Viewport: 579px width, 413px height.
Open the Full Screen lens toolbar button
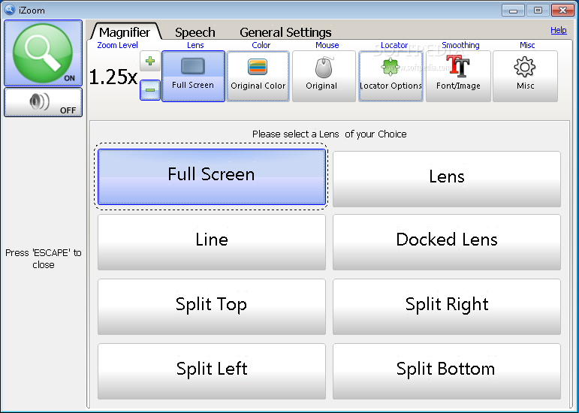click(x=193, y=76)
